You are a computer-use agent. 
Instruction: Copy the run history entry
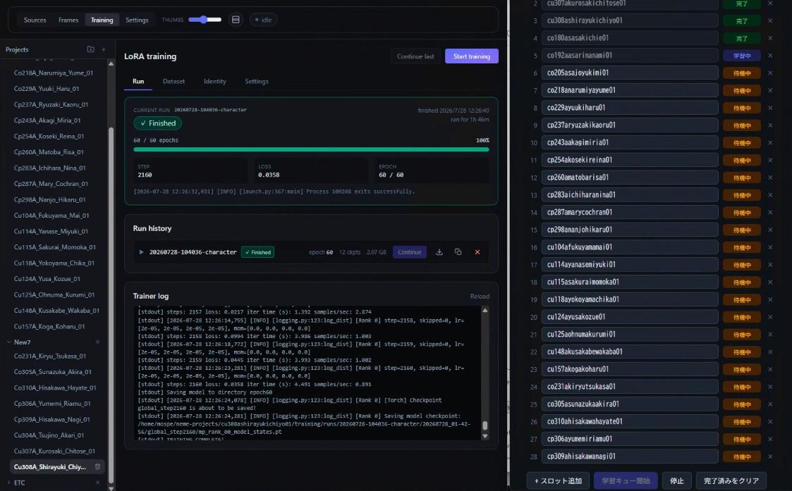(458, 251)
